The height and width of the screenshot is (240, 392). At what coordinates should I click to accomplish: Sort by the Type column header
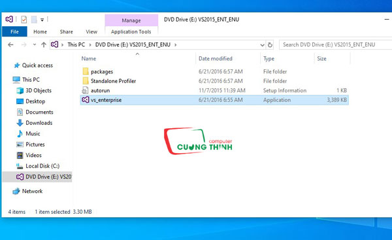click(269, 59)
